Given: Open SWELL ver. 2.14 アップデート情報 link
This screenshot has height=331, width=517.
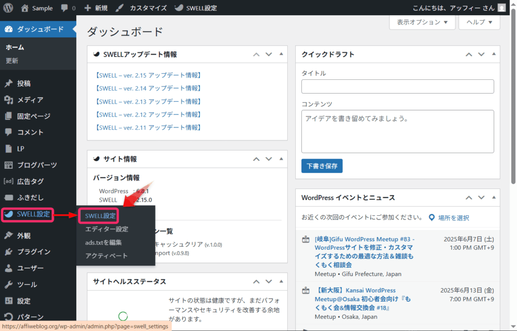Looking at the screenshot, I should [x=148, y=88].
